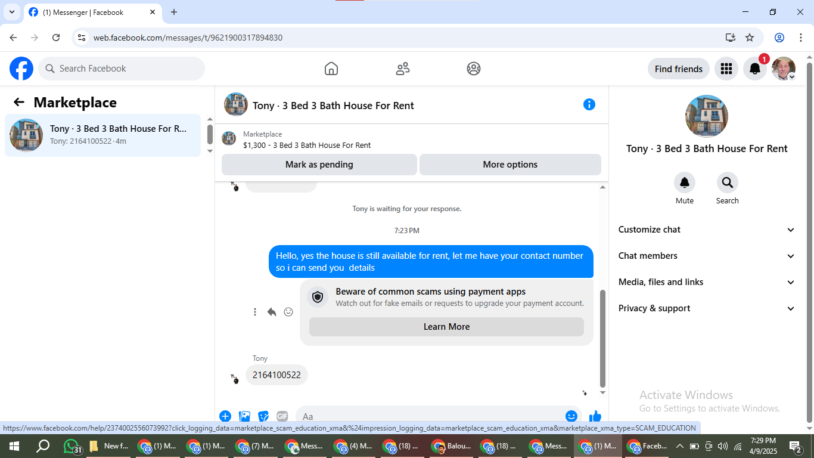Screen dimensions: 814x458
Task: Open the Home feed icon
Action: point(331,69)
